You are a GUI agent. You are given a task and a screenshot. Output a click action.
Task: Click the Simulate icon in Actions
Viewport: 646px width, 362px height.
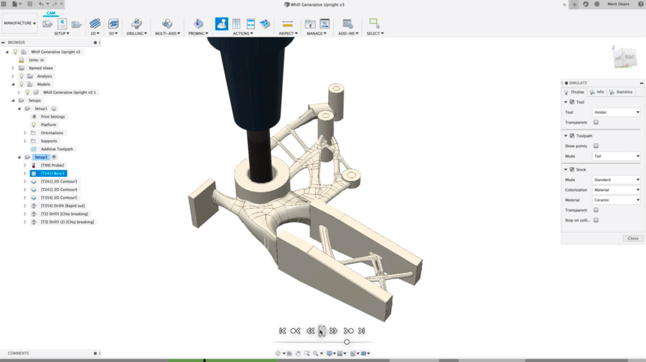pos(222,24)
